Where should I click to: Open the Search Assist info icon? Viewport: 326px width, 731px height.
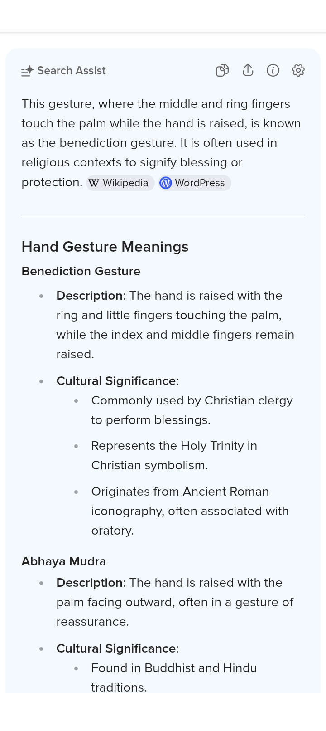273,70
